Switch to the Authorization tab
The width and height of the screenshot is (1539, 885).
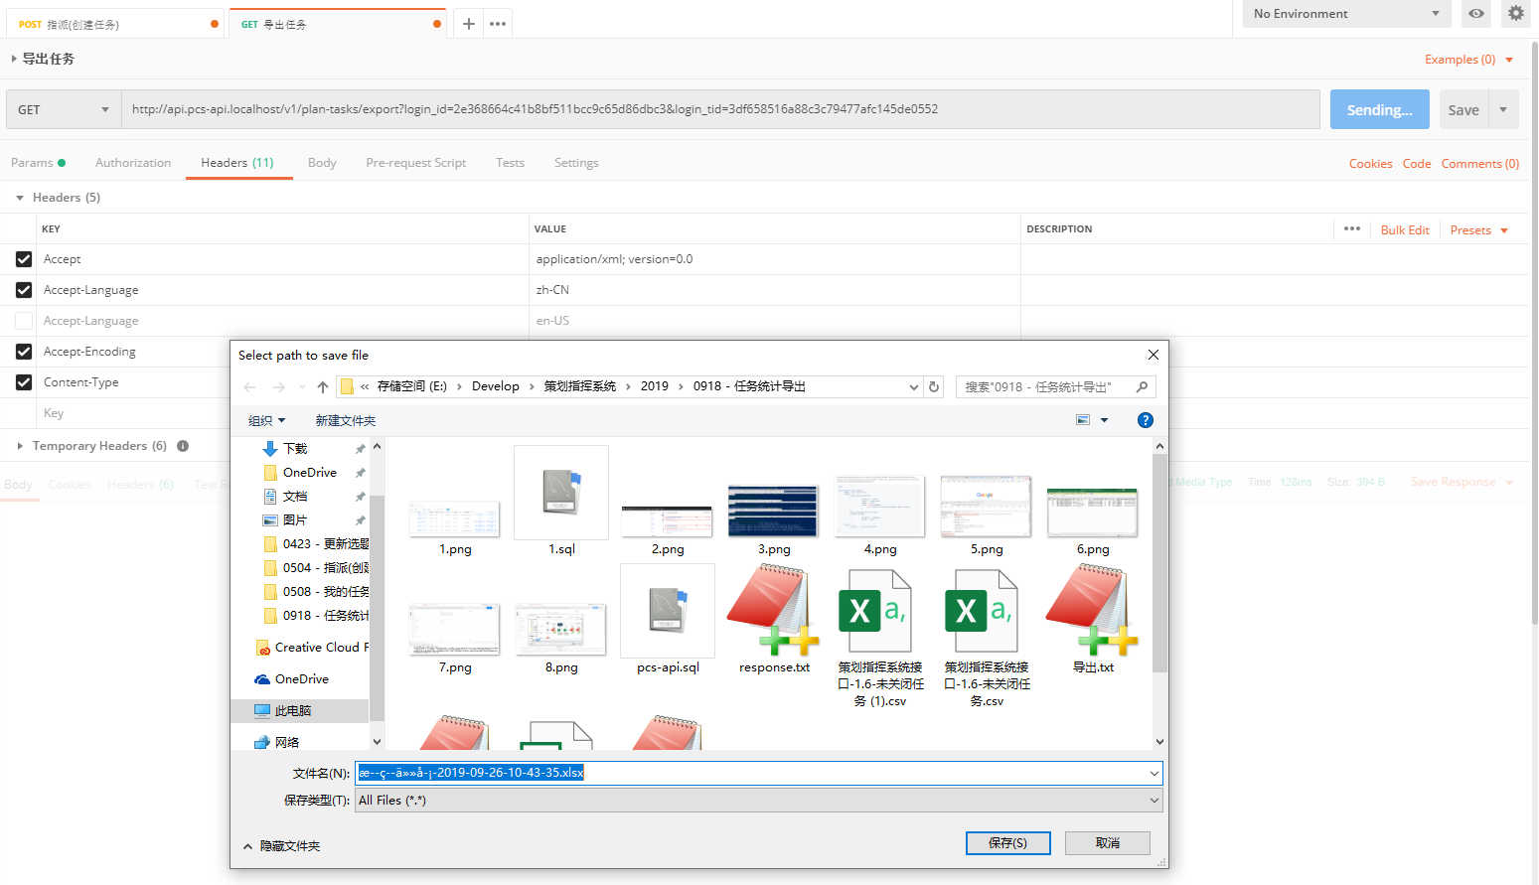(133, 163)
